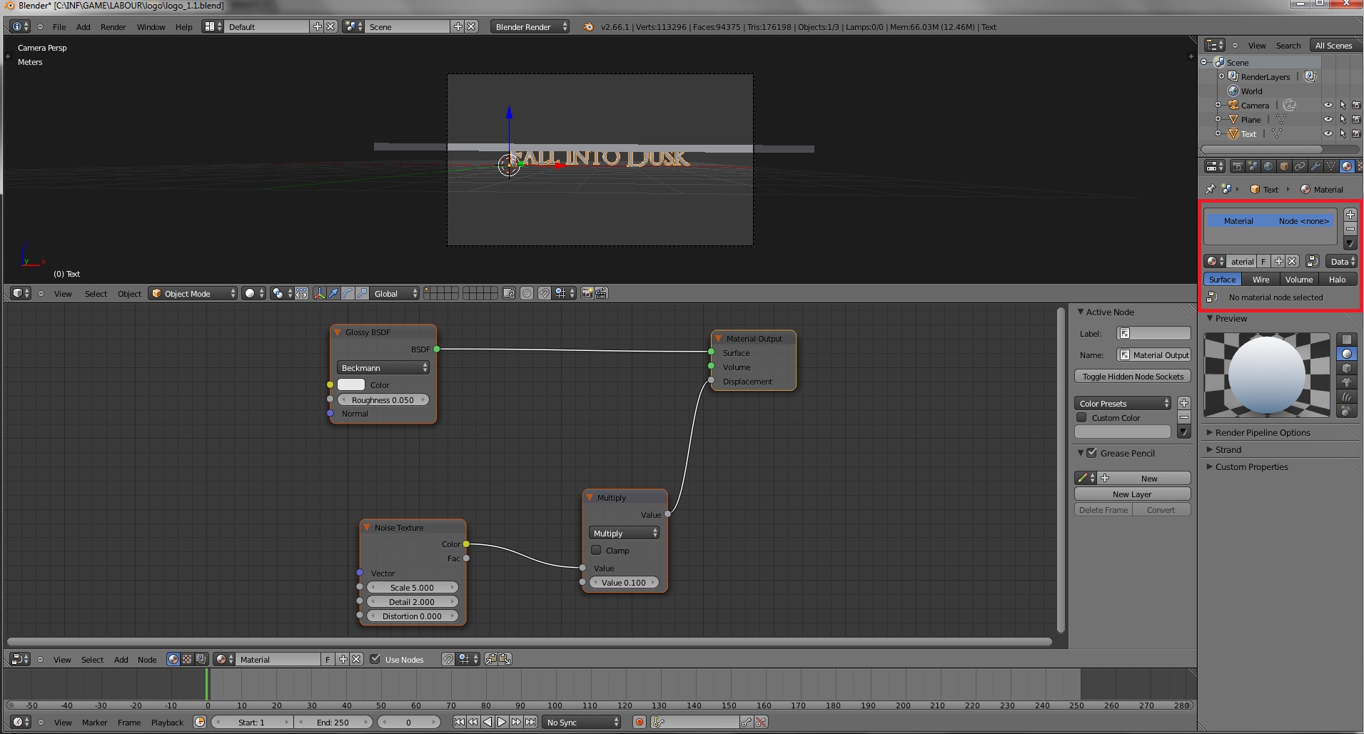
Task: Hide Text object with eye icon in outliner
Action: (1328, 133)
